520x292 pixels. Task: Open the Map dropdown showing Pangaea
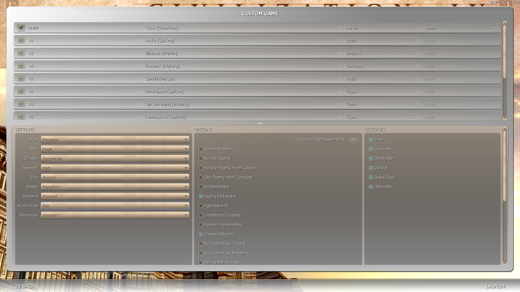click(115, 140)
